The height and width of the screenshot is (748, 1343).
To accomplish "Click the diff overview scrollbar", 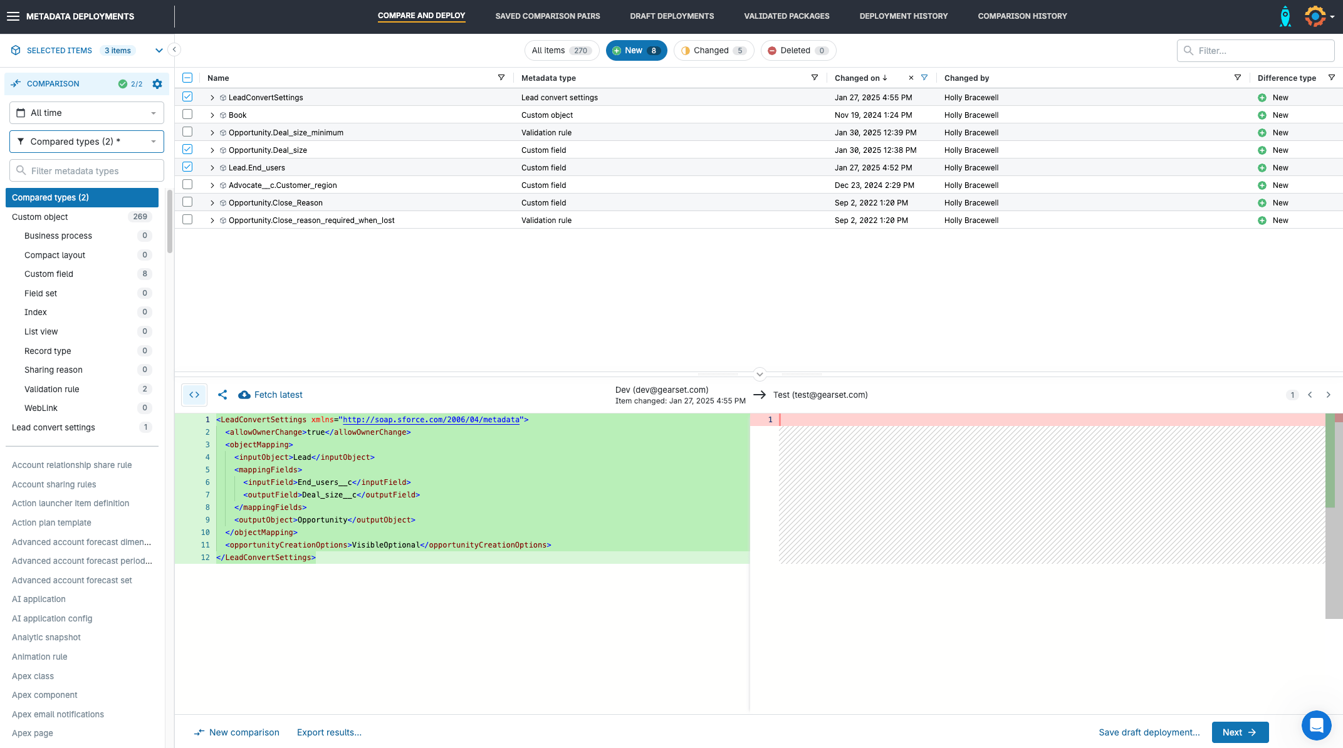I will click(x=1334, y=514).
